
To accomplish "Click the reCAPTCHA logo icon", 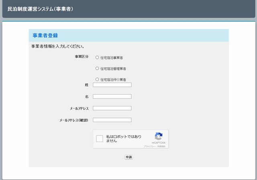I will [159, 136].
